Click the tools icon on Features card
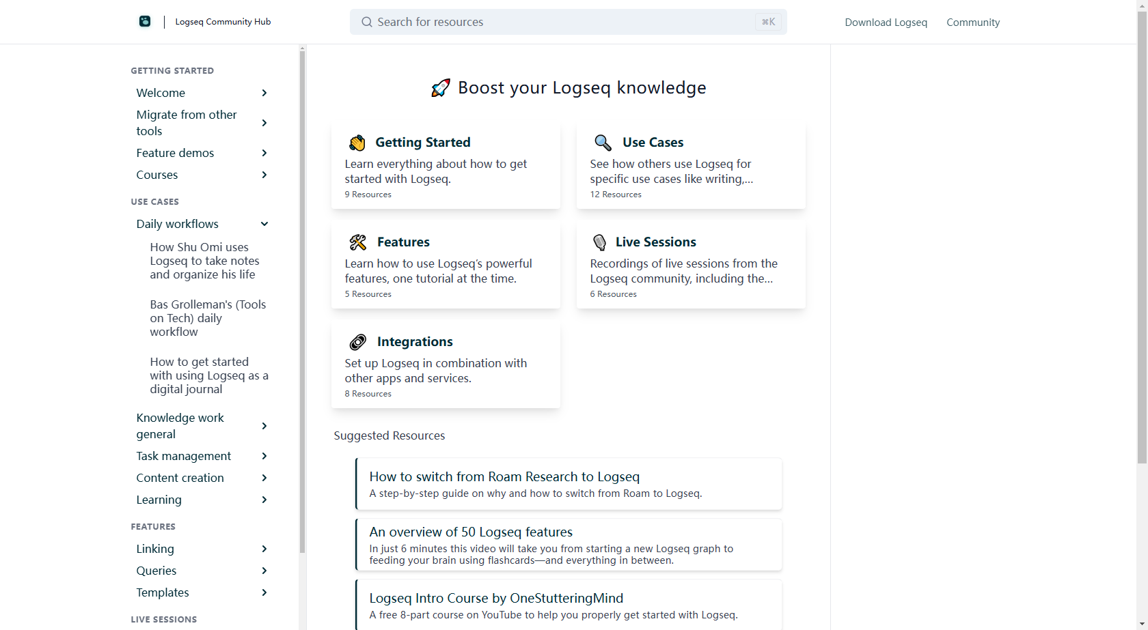 pos(358,242)
